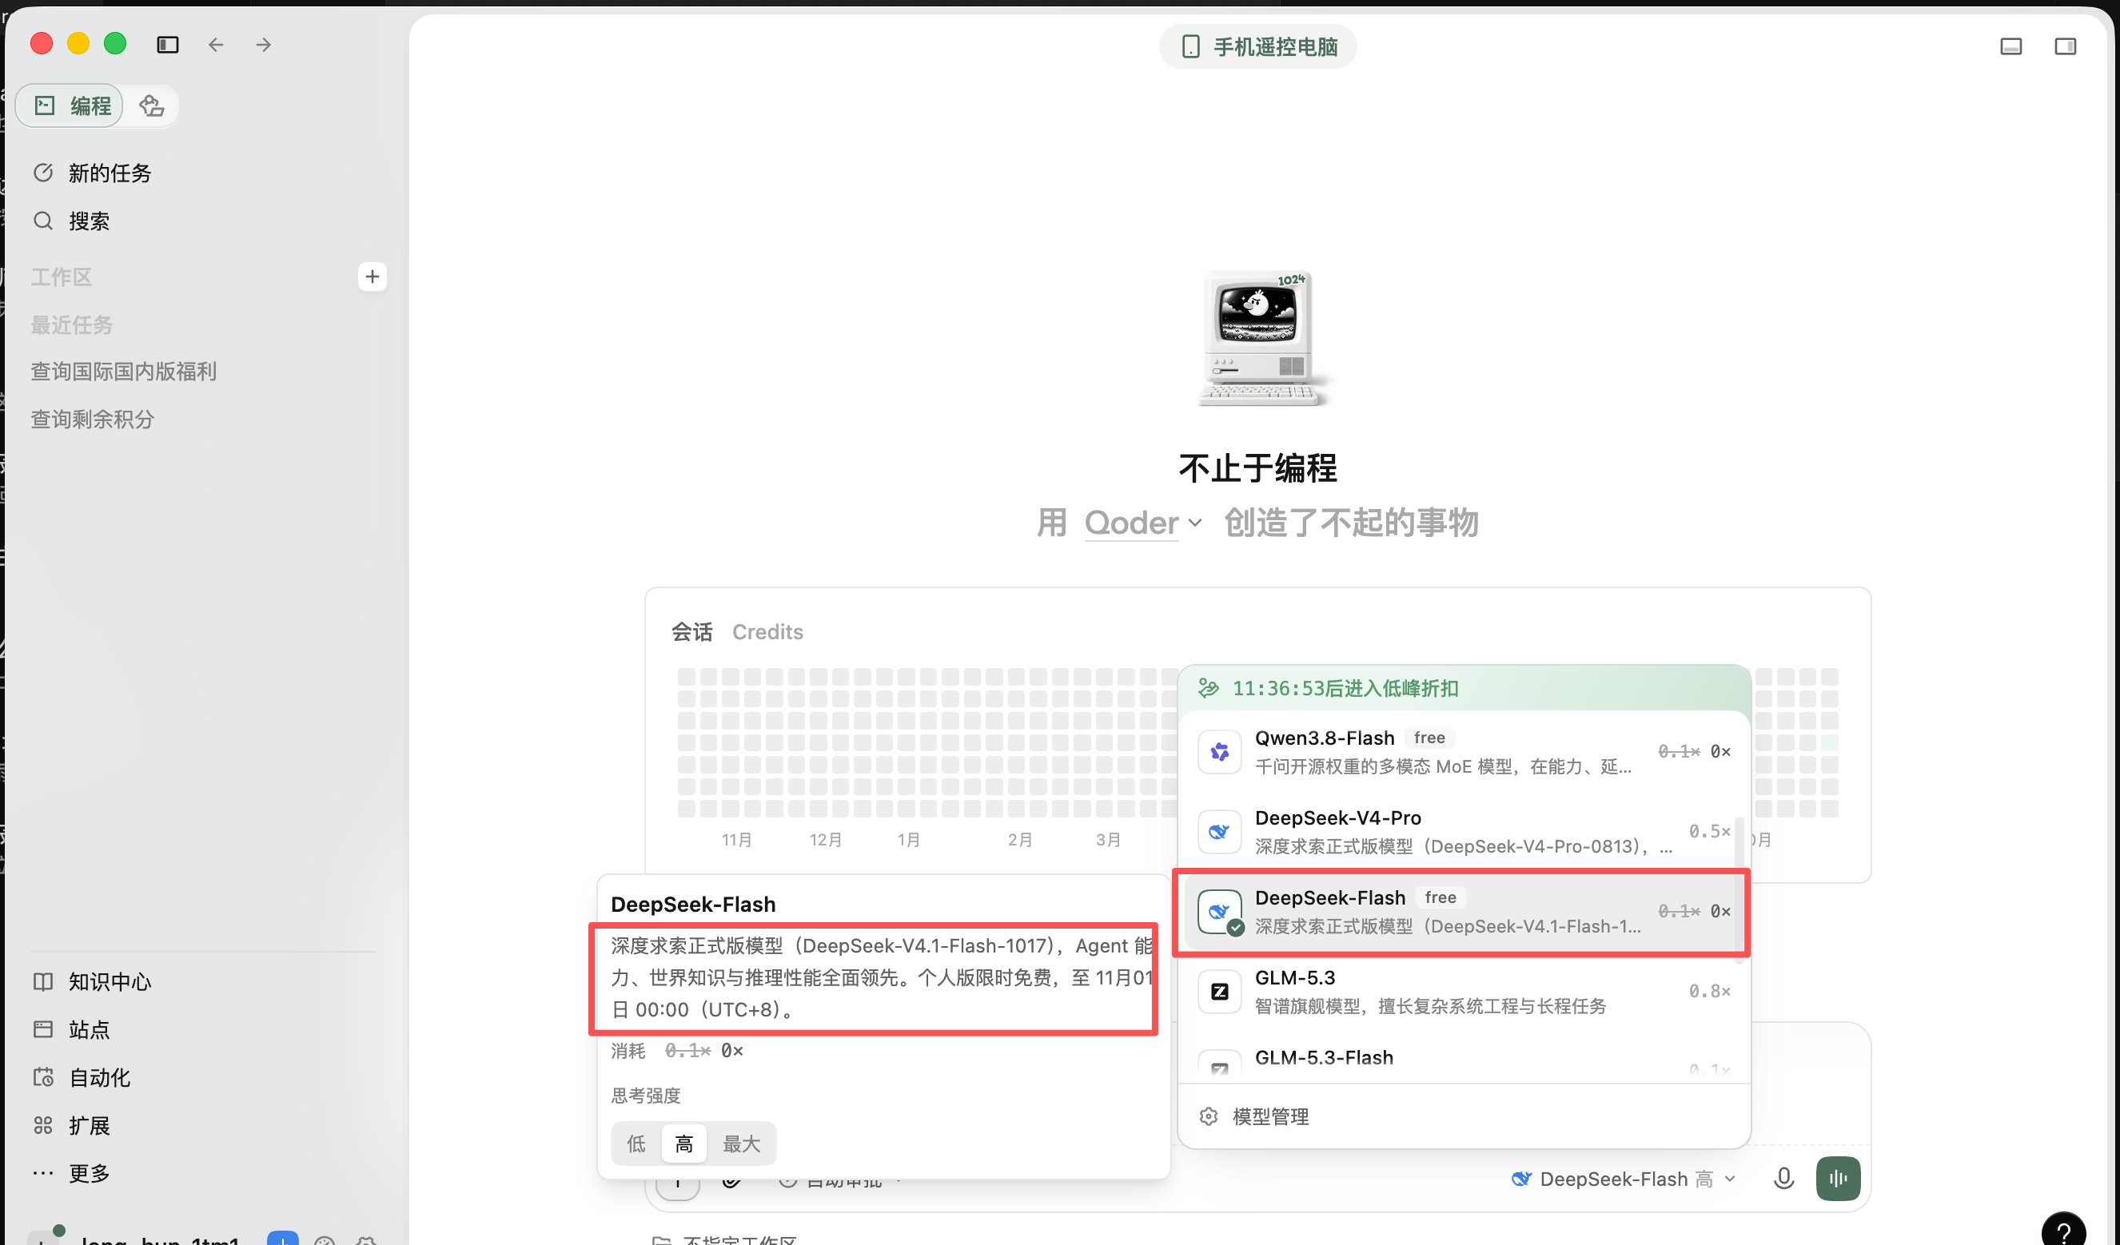Open 模型管理 settings
The width and height of the screenshot is (2120, 1245).
pyautogui.click(x=1254, y=1117)
